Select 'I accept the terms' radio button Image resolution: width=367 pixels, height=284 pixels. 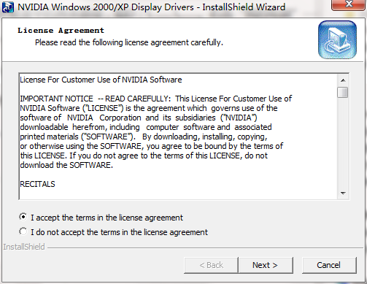[x=23, y=217]
